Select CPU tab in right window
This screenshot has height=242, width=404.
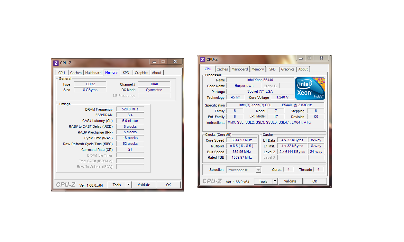click(208, 69)
